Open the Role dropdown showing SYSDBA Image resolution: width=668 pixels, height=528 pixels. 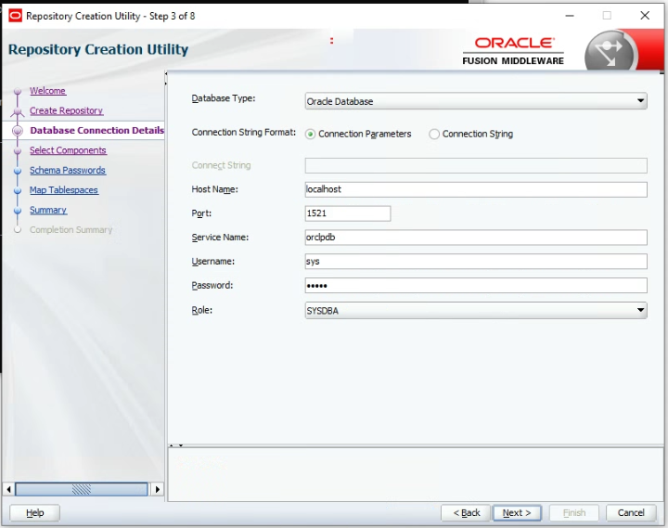coord(476,311)
